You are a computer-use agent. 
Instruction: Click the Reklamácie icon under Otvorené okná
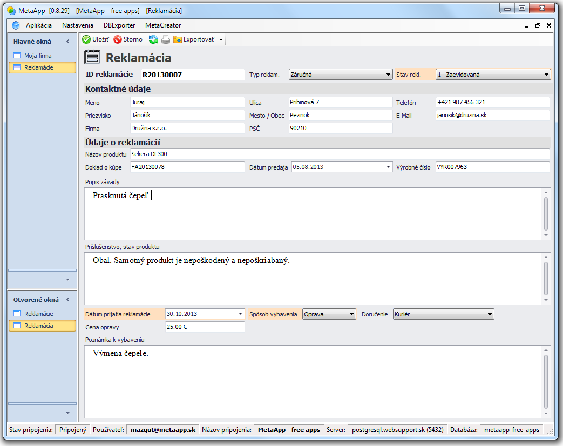pyautogui.click(x=17, y=314)
